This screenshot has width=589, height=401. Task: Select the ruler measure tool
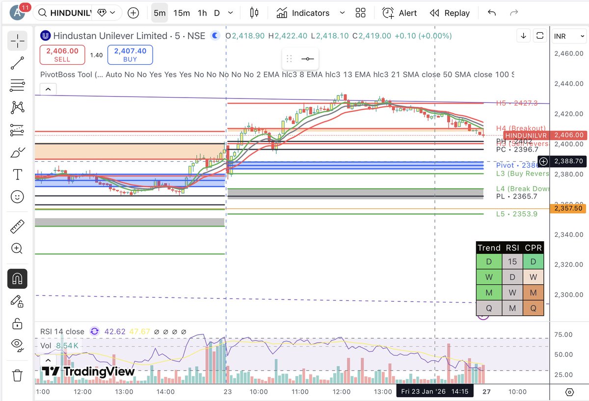click(17, 226)
